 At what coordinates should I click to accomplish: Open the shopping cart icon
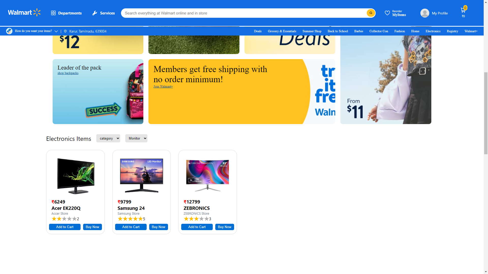coord(463,10)
